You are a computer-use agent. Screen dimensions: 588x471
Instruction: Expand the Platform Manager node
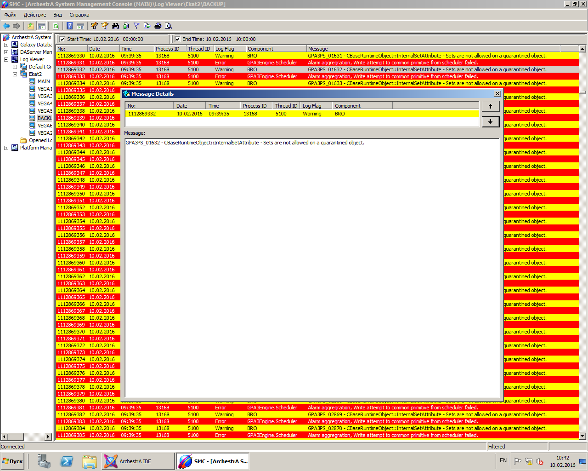click(6, 148)
